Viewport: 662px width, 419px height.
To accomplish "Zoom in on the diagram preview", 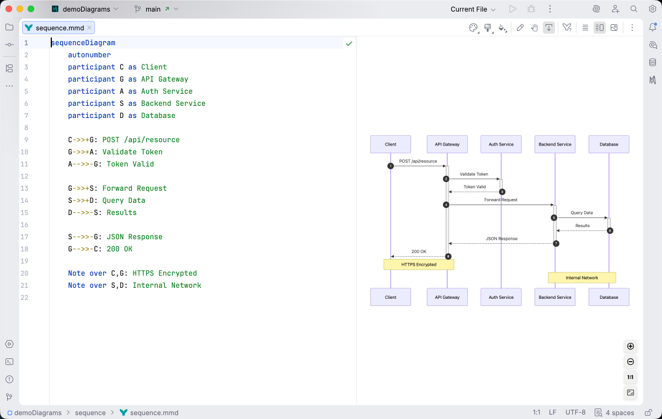I will [x=631, y=347].
